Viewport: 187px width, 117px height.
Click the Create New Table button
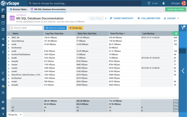176,9
